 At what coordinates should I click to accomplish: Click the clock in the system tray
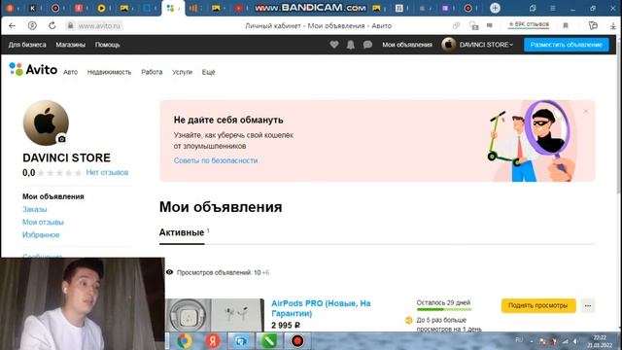pyautogui.click(x=600, y=341)
